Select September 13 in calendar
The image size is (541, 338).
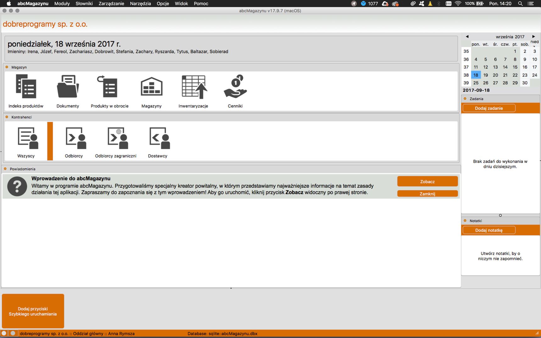coord(495,67)
